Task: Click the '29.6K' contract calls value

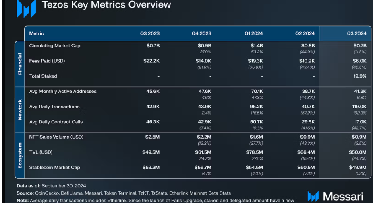Action: pos(308,122)
